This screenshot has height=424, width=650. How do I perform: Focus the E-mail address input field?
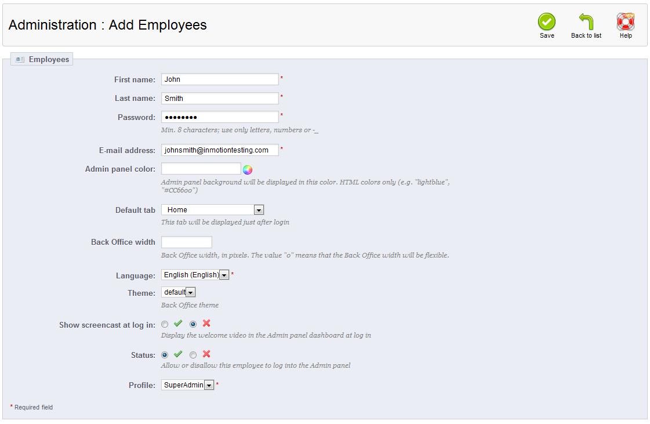coord(220,150)
